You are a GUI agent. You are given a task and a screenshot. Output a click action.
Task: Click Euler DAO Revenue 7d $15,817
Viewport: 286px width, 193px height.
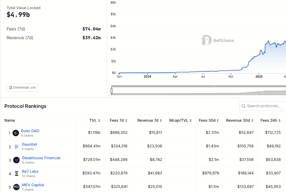point(156,132)
